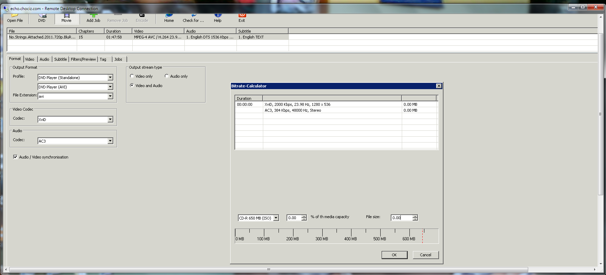
Task: Select the Movie source toolbar icon
Action: 66,18
